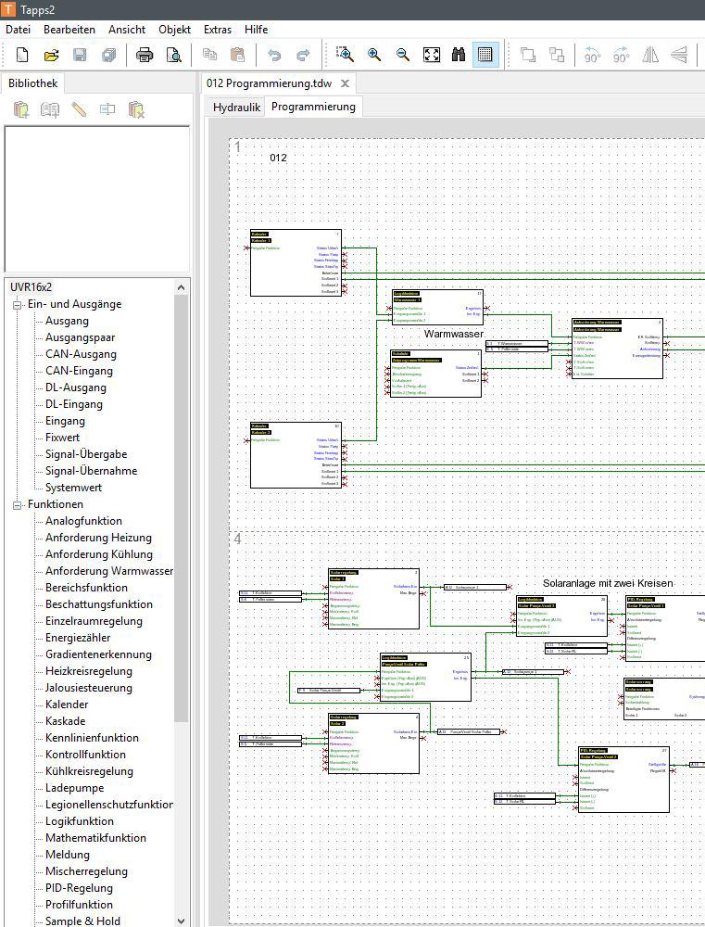Image resolution: width=705 pixels, height=927 pixels.
Task: Select Anforderung Heizung tree item
Action: click(x=99, y=538)
